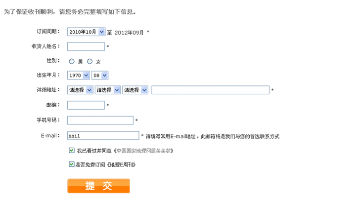Expand the second address 请选择 dropdown

tap(108, 90)
